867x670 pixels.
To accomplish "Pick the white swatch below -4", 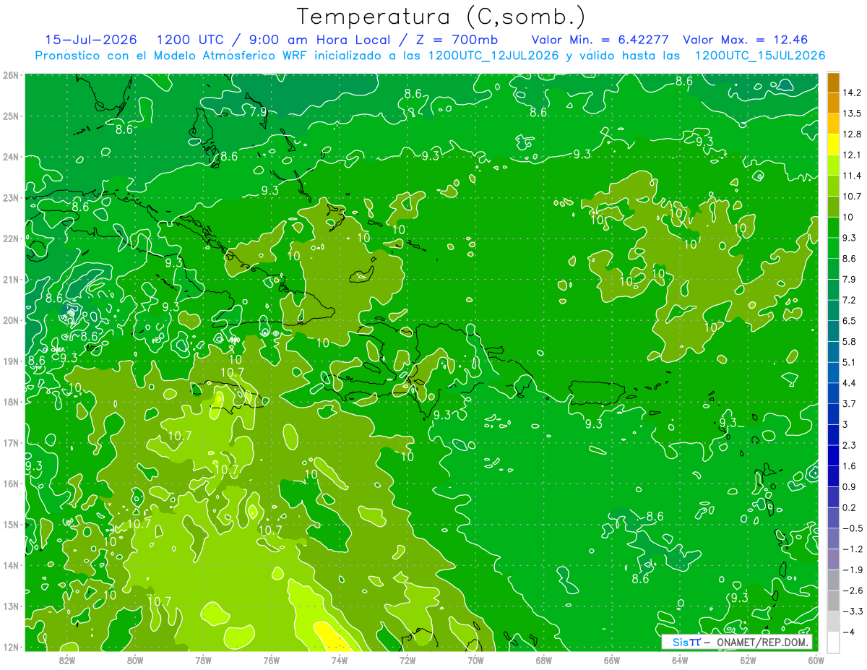I will click(x=833, y=642).
